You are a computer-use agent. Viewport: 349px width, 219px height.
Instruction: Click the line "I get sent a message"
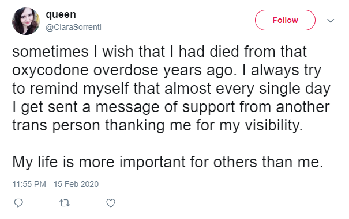coord(171,107)
